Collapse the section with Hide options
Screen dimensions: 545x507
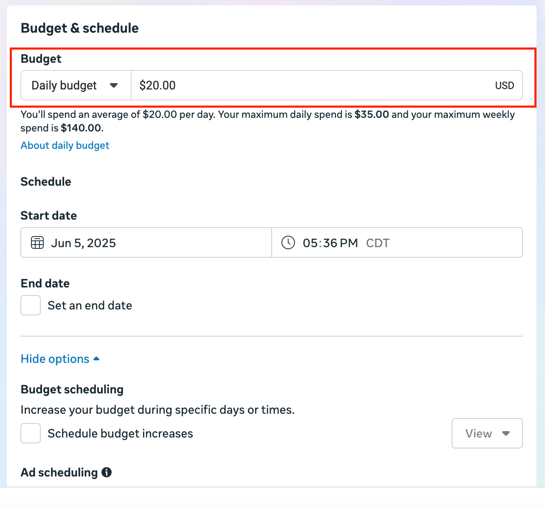[55, 359]
